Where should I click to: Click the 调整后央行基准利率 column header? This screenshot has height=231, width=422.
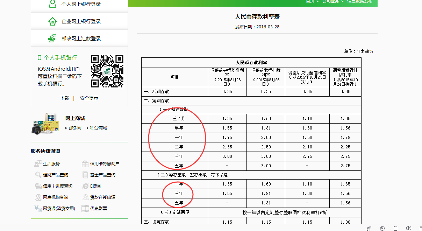(x=307, y=77)
